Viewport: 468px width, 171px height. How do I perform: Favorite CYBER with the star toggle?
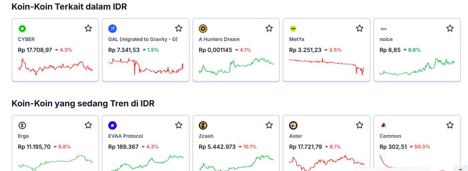coord(88,28)
